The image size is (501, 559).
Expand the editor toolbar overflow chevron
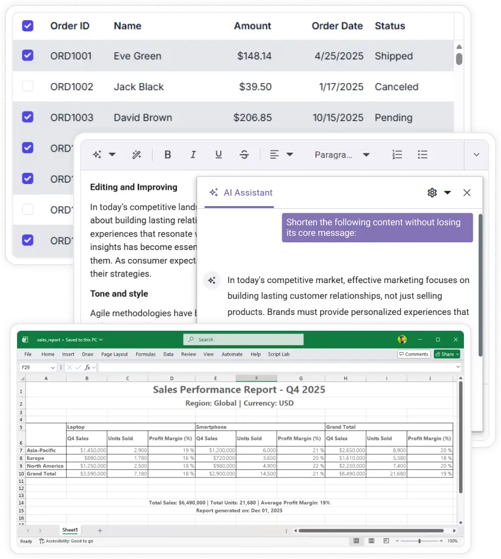476,154
